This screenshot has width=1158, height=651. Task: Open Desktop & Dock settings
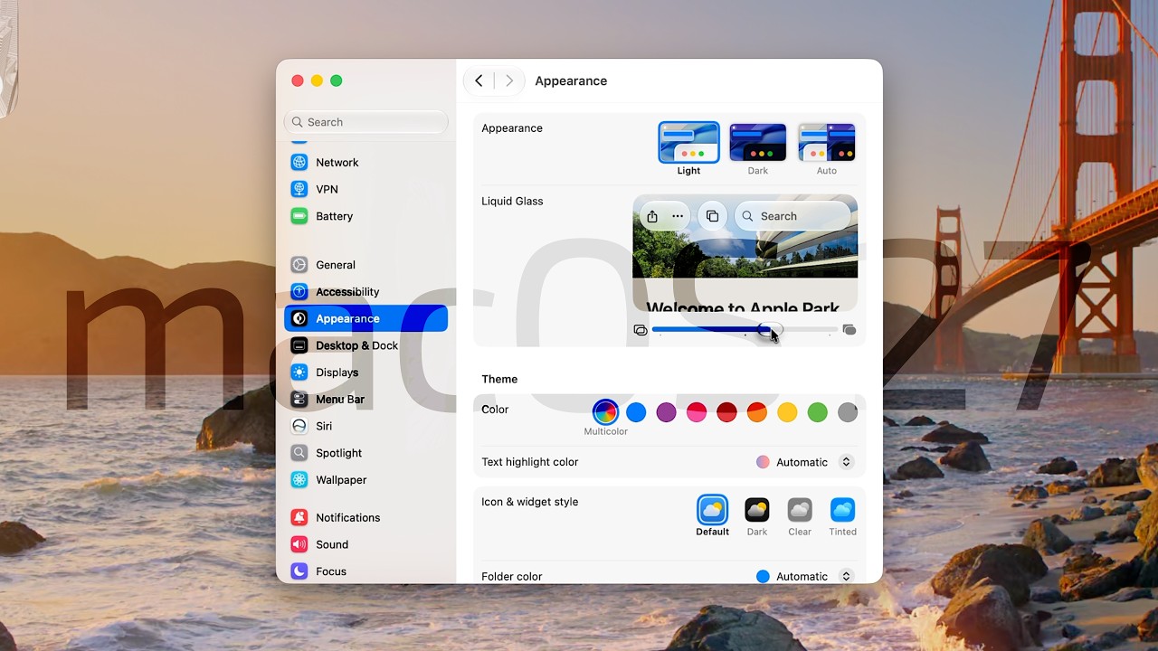click(365, 345)
